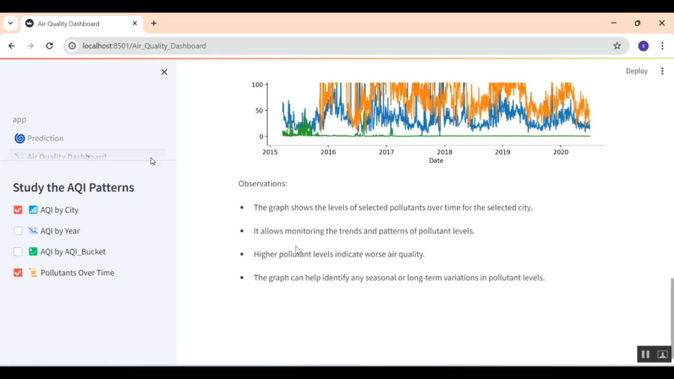The height and width of the screenshot is (379, 674).
Task: Open the Chrome profile avatar
Action: point(643,46)
